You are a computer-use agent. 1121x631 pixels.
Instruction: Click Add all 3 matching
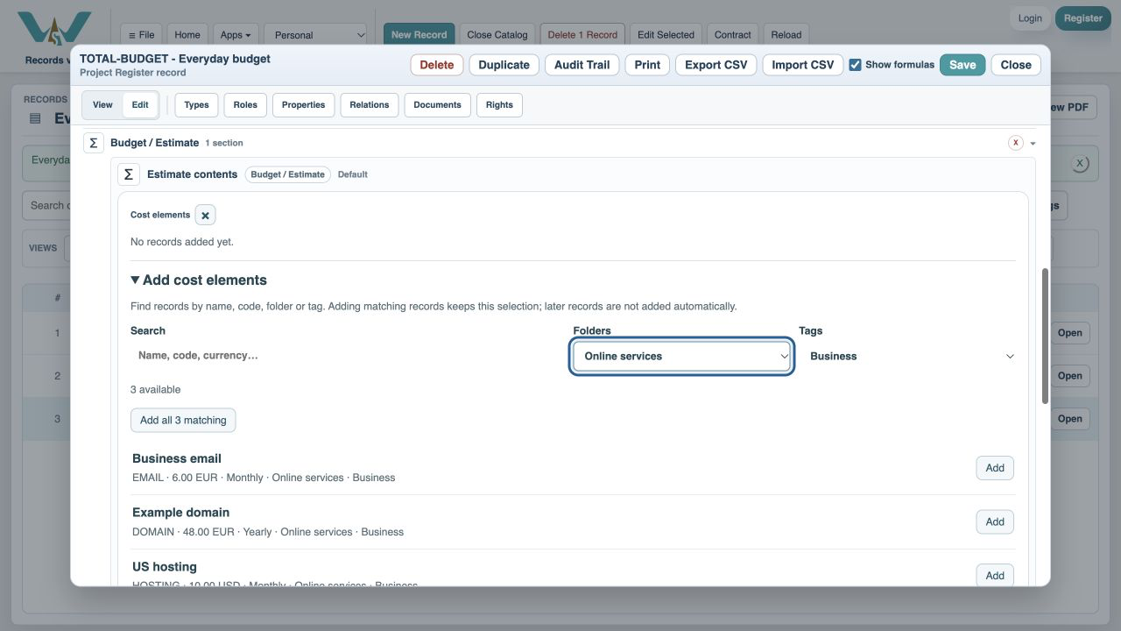pos(183,421)
